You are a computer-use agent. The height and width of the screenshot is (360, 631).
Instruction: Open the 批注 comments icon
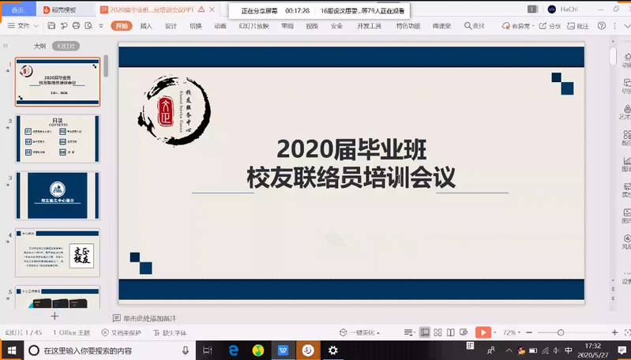[580, 26]
